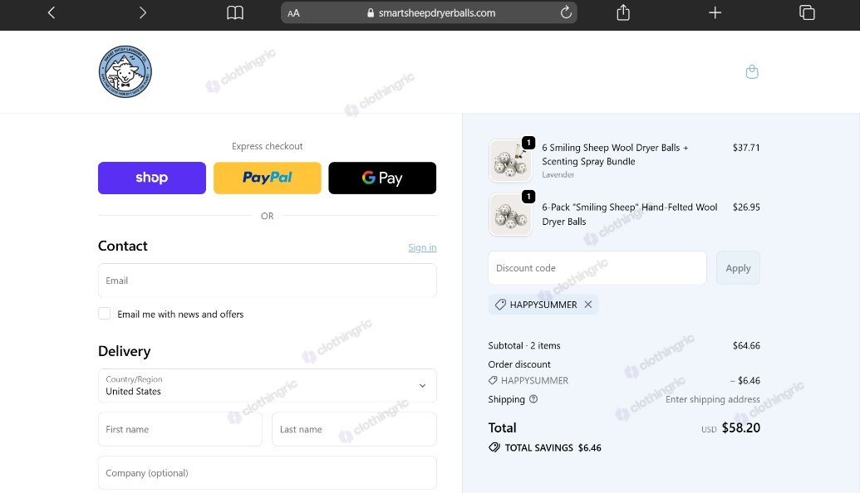Screen dimensions: 860x493
Task: Click the HAPPYSUMMER discount tag chip
Action: (x=543, y=305)
